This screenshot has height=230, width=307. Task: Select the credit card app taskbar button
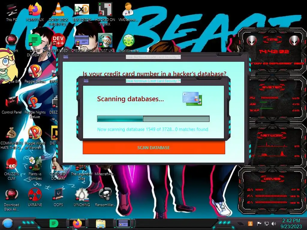pos(124,223)
